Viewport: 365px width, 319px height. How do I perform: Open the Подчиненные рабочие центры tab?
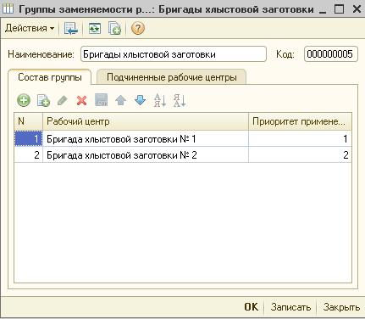(172, 77)
